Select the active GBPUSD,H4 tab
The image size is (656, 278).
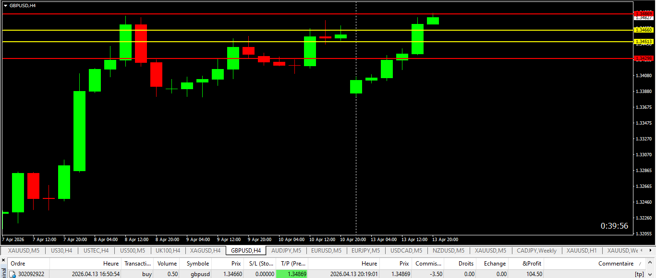point(246,251)
